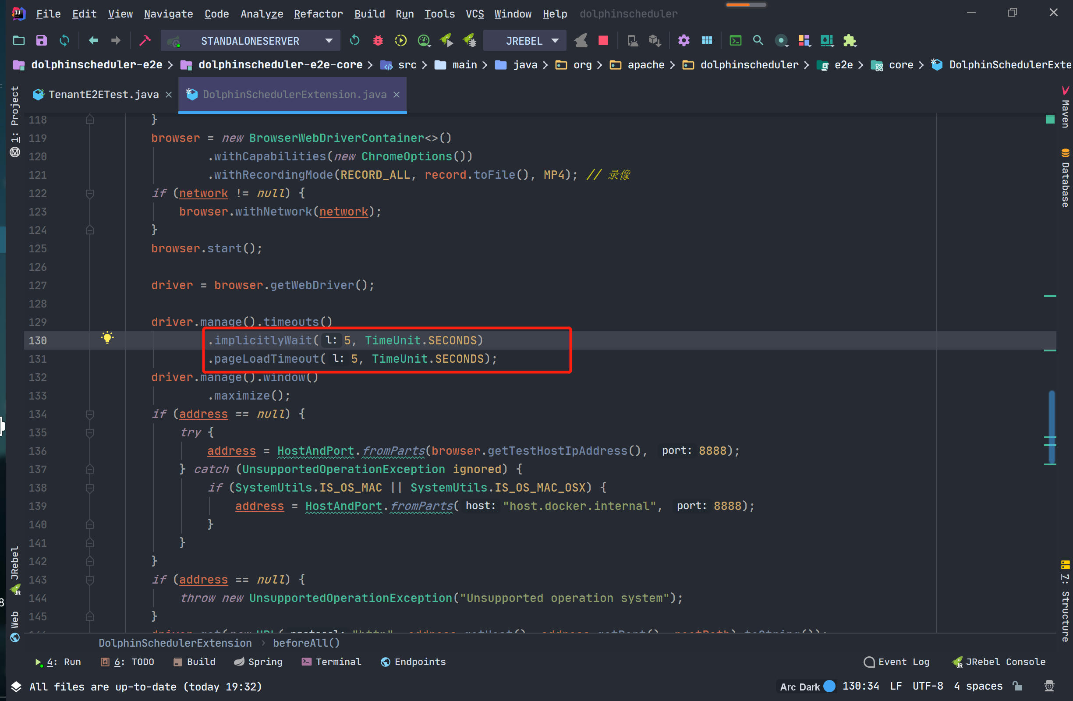This screenshot has height=701, width=1073.
Task: Click the lightbulb intention icon on line 130
Action: pos(107,338)
